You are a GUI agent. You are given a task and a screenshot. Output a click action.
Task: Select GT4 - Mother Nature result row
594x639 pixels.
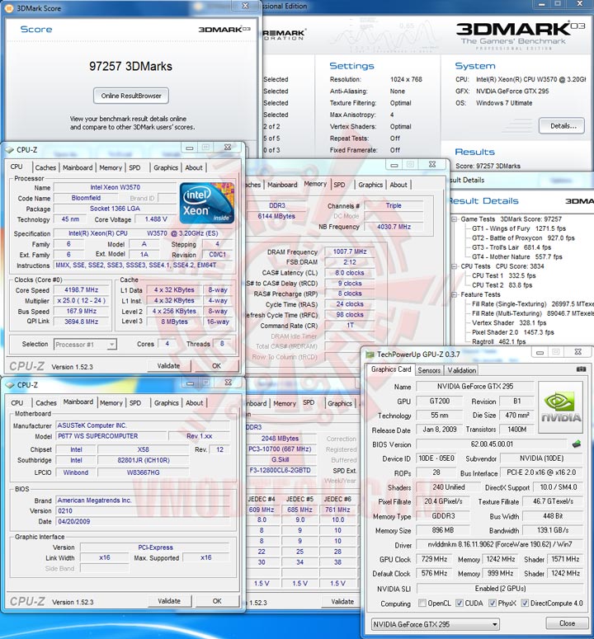tap(517, 256)
